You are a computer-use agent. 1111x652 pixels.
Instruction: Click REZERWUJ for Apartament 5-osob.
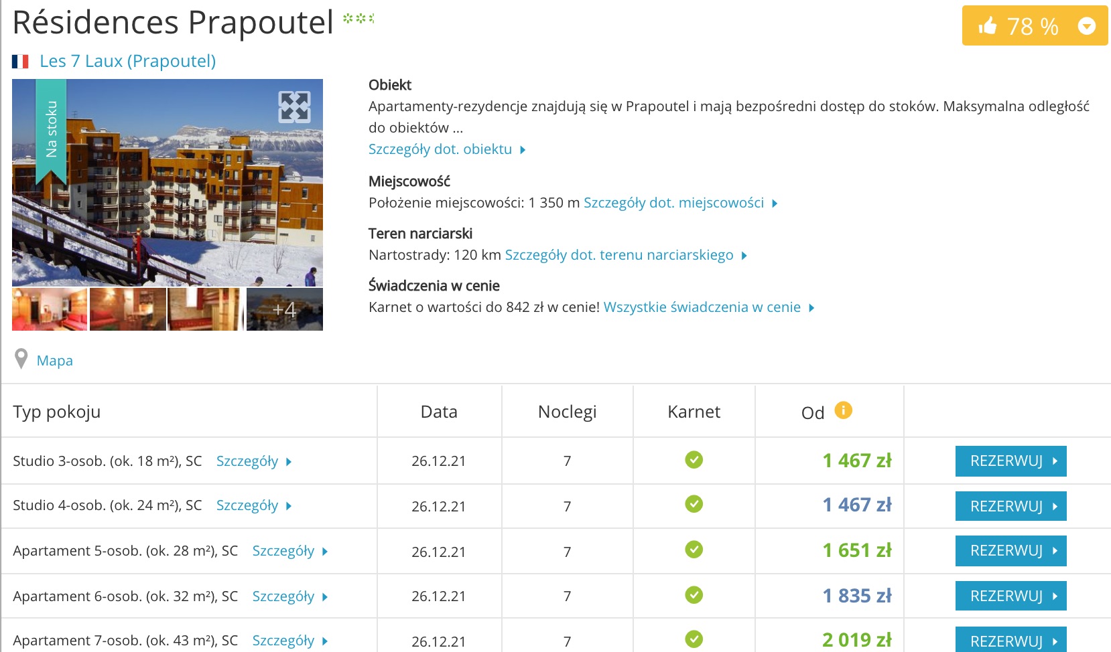[x=1010, y=551]
